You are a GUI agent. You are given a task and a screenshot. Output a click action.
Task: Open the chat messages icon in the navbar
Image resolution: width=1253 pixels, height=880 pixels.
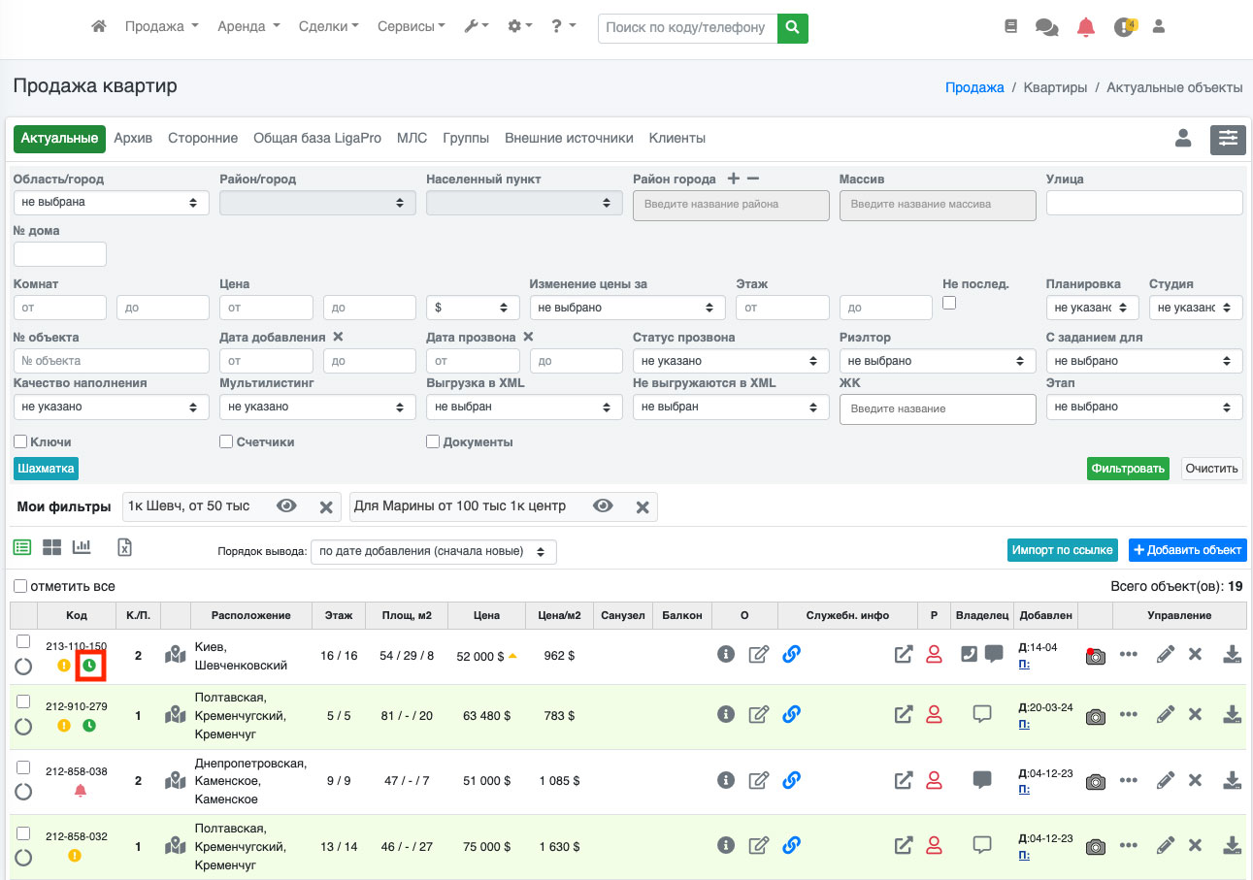pyautogui.click(x=1046, y=27)
